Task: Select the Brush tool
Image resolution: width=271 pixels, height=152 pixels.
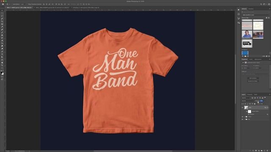Action: 2,32
